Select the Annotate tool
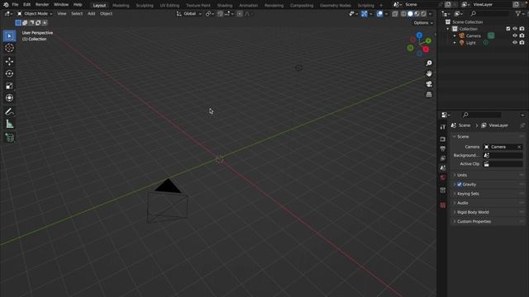 (9, 111)
